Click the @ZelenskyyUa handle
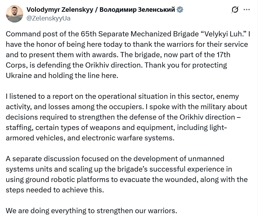 (x=48, y=18)
